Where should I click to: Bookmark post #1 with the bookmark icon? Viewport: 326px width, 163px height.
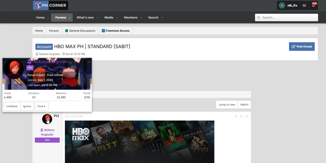pos(241,117)
